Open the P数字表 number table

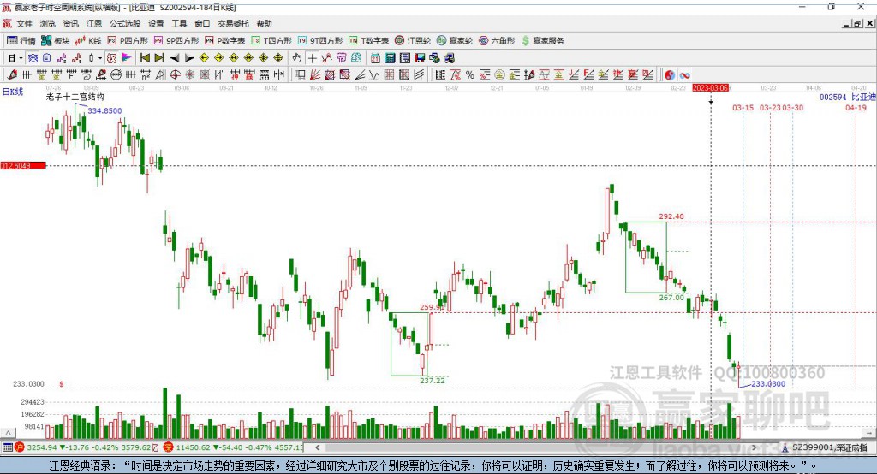225,41
